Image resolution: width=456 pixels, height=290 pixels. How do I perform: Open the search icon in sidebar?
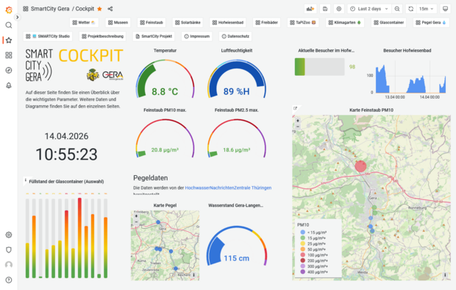click(9, 25)
